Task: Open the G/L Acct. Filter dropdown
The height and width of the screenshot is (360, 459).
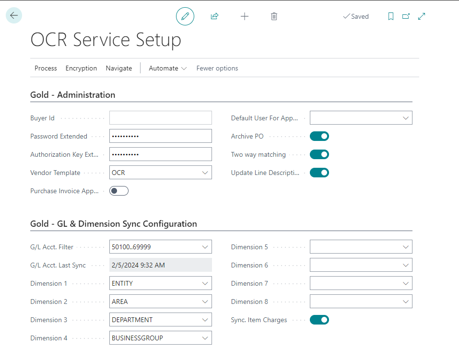Action: (x=205, y=247)
